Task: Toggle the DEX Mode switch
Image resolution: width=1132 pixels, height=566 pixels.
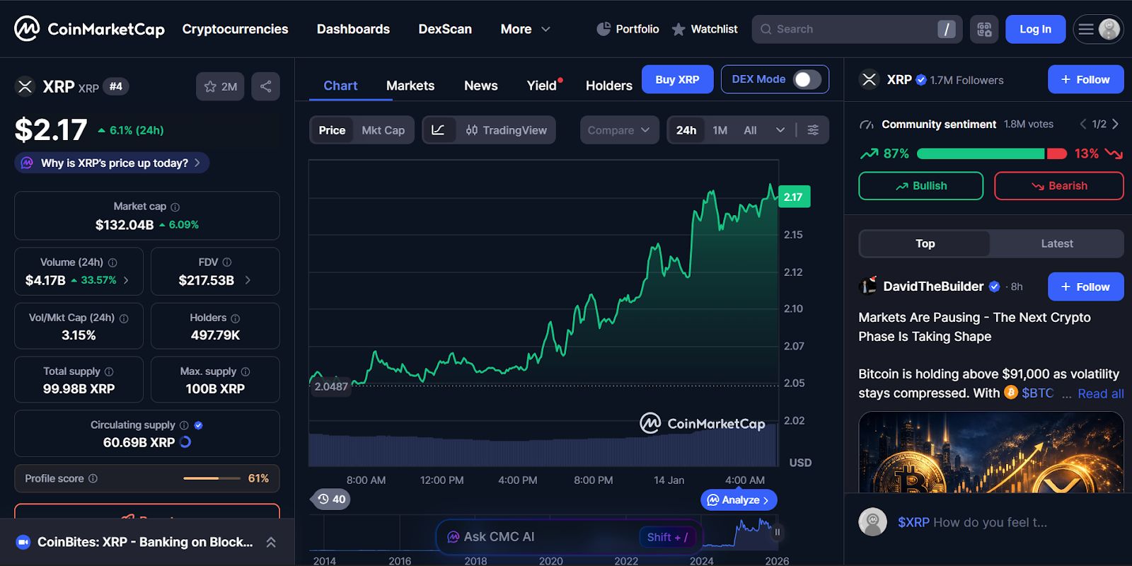Action: (807, 79)
